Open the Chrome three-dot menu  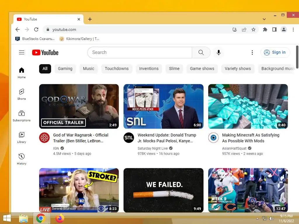(293, 29)
